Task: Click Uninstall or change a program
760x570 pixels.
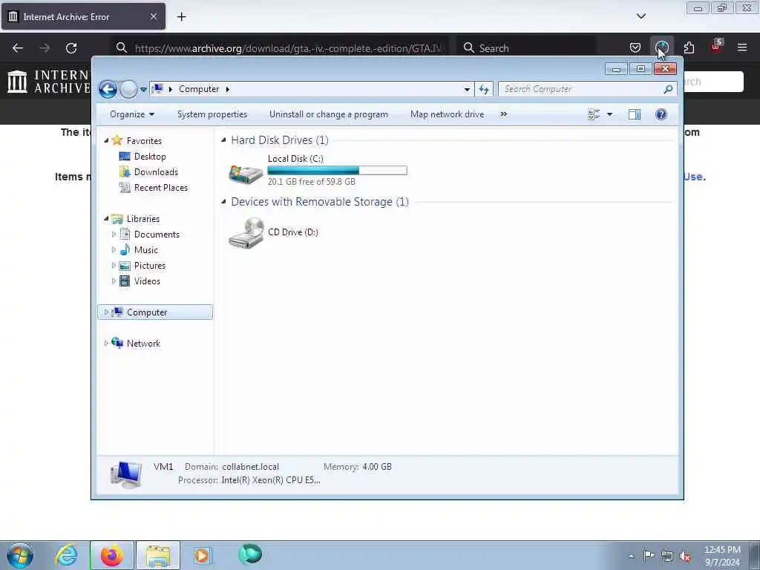Action: tap(328, 114)
